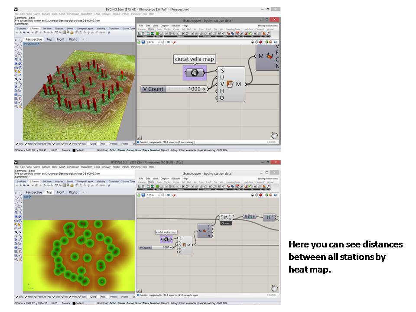Open the Grasshopper green open-file icon
This screenshot has height=312, width=416.
(139, 42)
